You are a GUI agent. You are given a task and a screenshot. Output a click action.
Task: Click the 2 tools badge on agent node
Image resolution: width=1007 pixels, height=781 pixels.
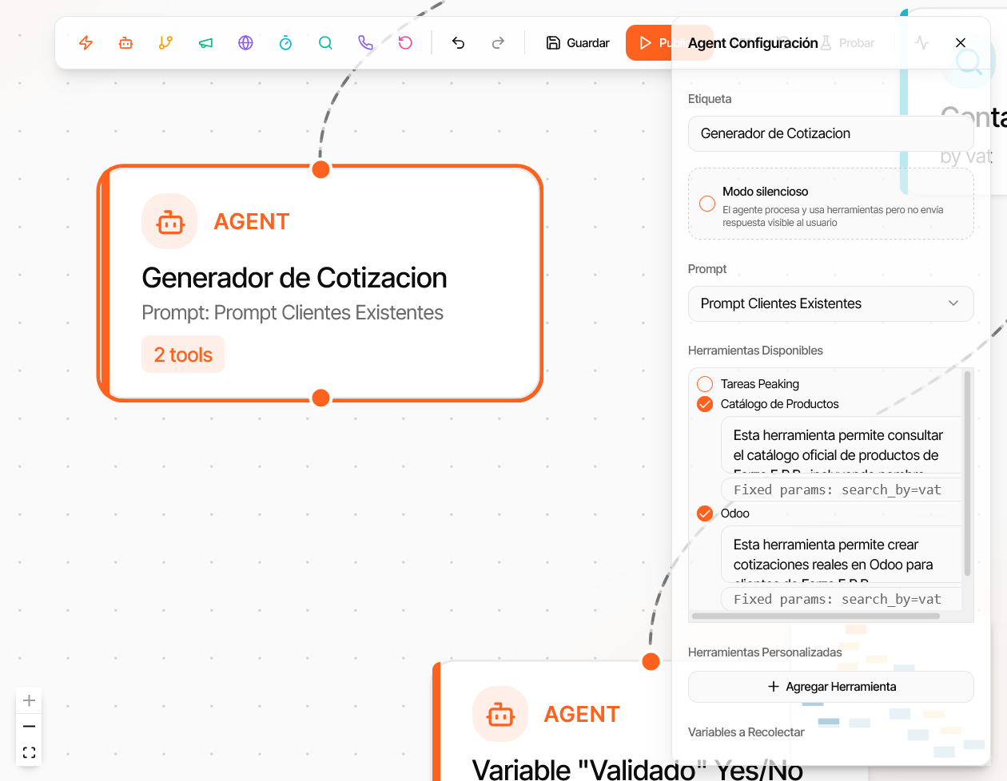tap(183, 355)
